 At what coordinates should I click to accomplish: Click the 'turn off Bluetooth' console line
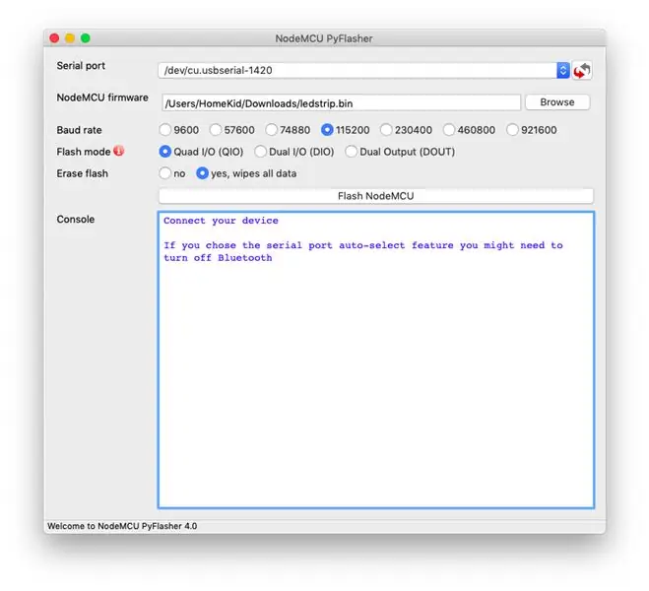tap(218, 258)
